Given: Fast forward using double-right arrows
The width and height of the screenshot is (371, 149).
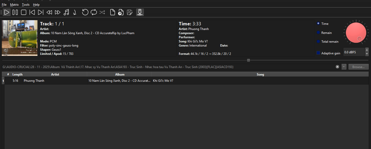Looking at the screenshot, I should click(58, 12).
